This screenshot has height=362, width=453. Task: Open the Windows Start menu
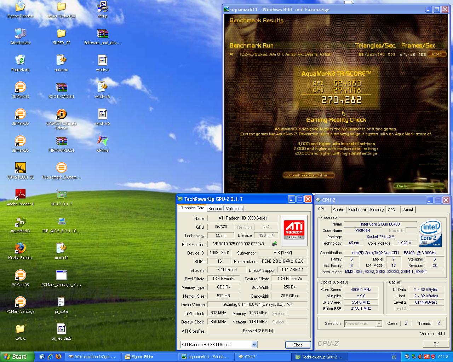point(17,357)
